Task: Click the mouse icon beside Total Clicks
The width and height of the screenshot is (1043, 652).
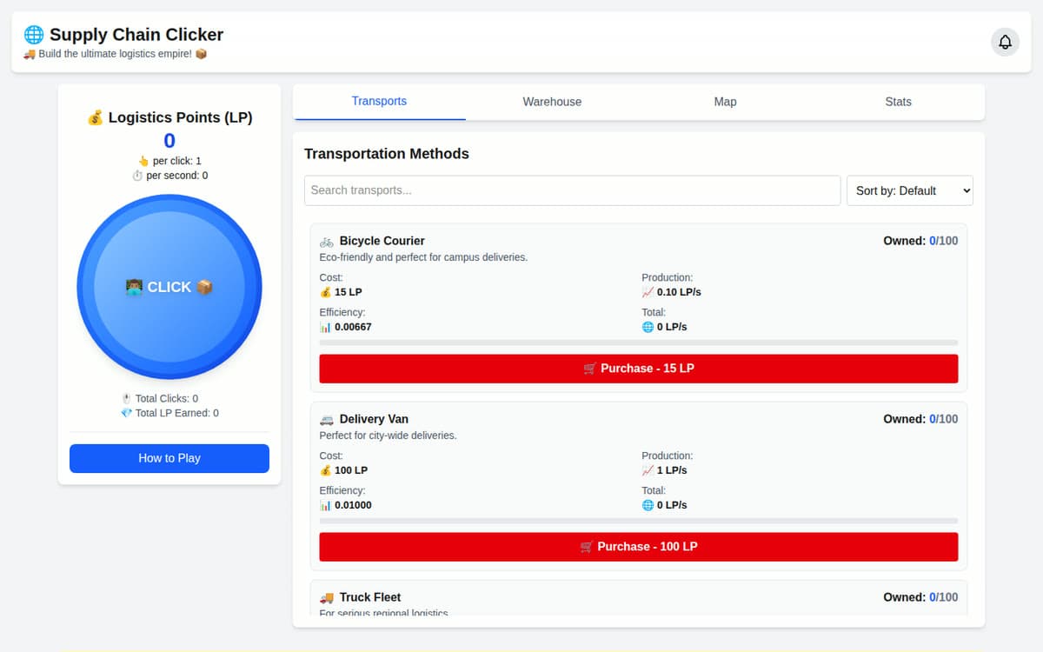Action: click(x=127, y=398)
